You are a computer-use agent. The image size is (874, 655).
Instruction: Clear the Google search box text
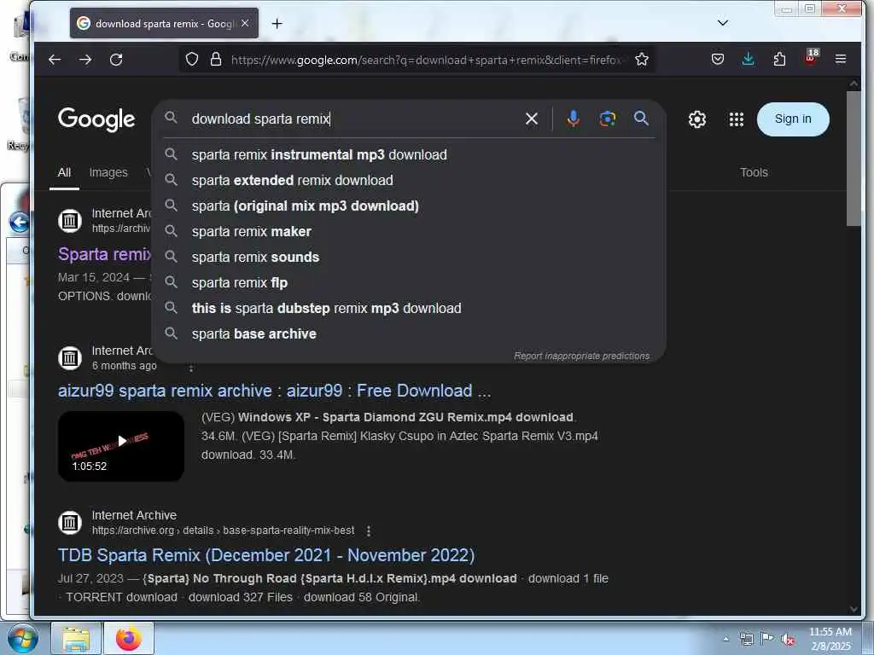point(532,119)
